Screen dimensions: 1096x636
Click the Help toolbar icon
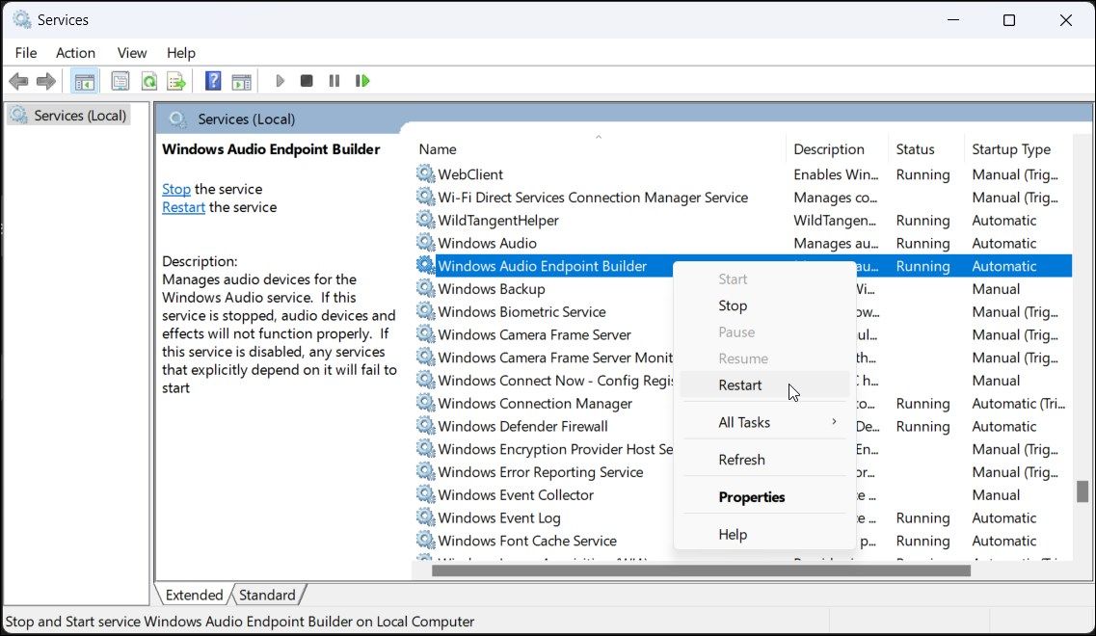click(x=212, y=81)
